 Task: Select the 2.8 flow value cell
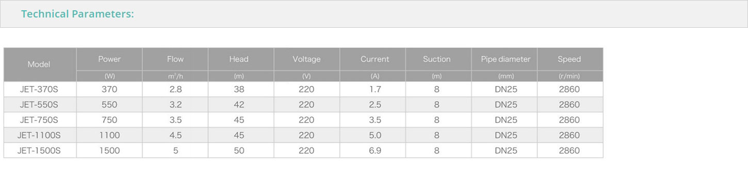pyautogui.click(x=175, y=89)
